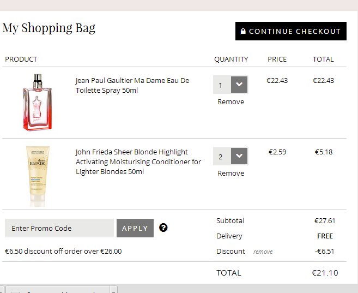The height and width of the screenshot is (293, 358).
Task: Click the FREE delivery label
Action: click(x=325, y=236)
